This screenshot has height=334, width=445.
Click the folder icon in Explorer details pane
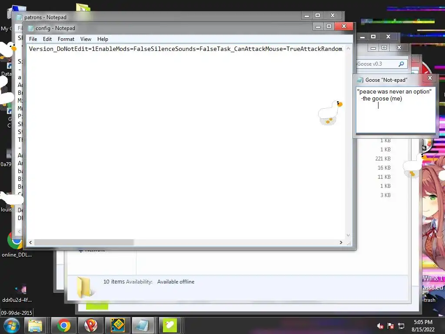point(85,287)
